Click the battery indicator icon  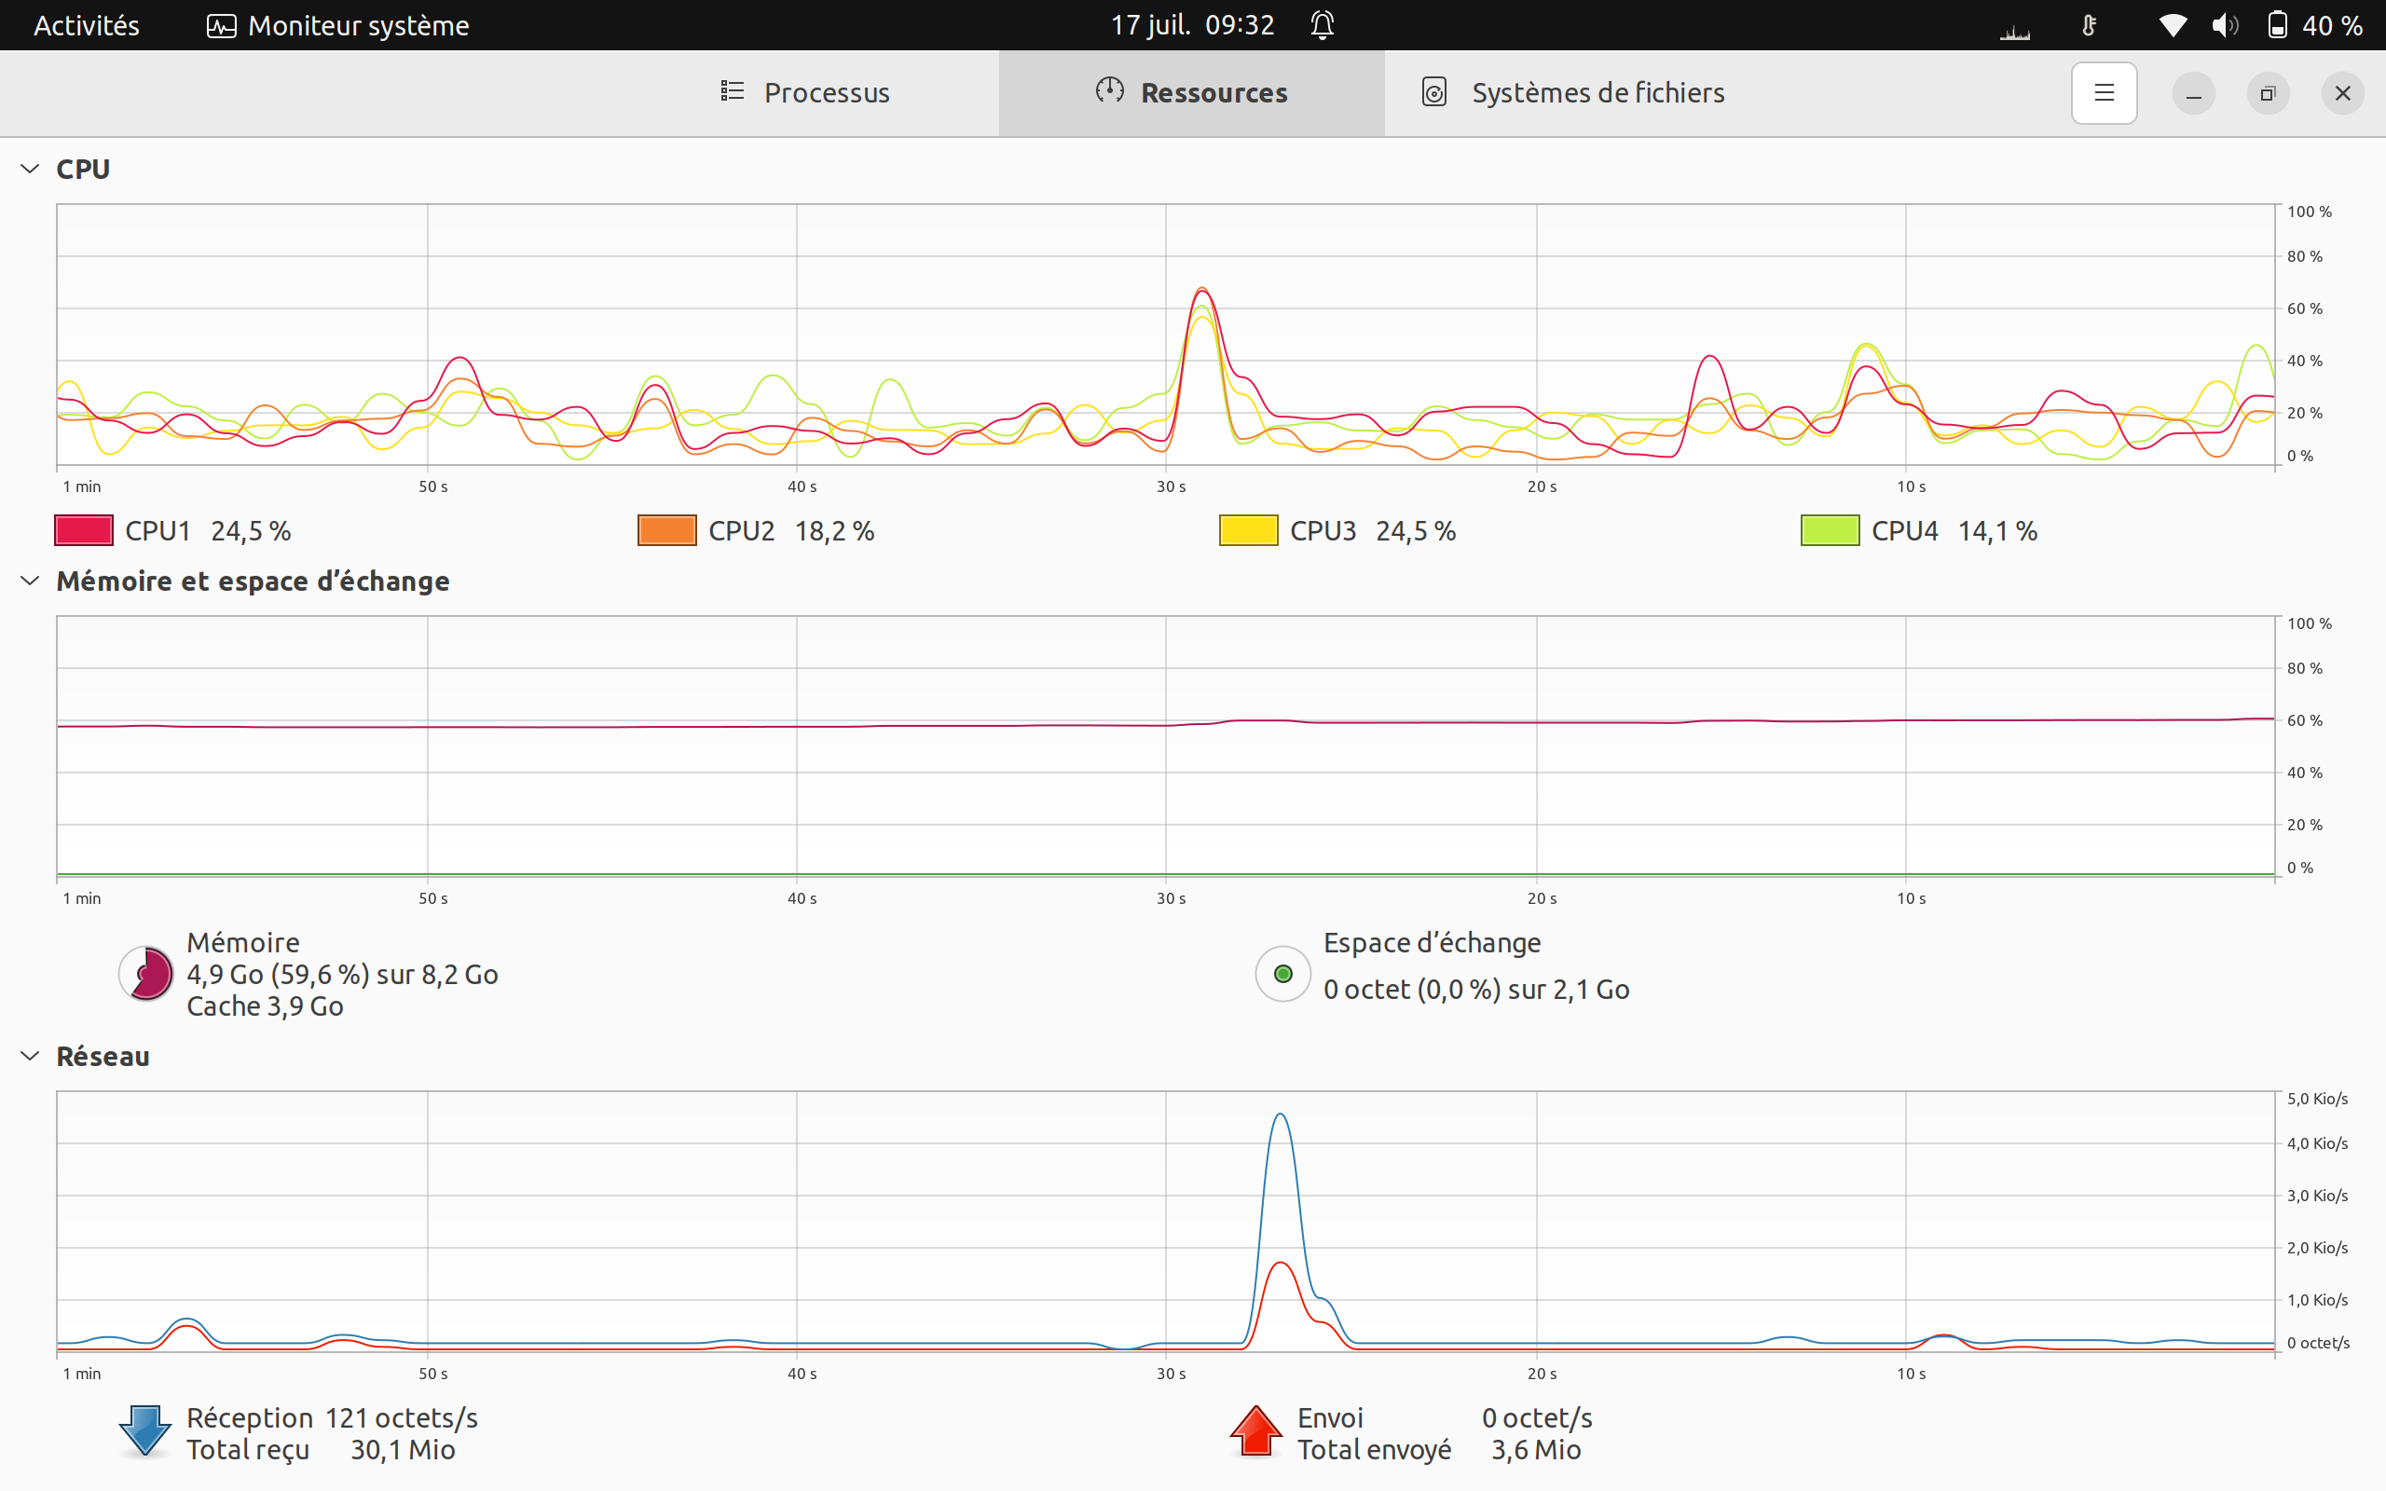[2277, 24]
